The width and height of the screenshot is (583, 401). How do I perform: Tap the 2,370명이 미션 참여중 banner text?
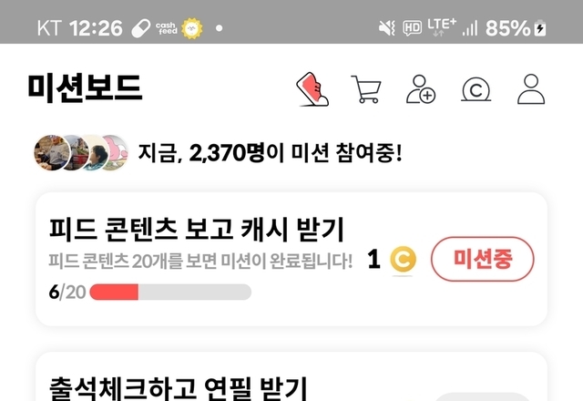270,153
